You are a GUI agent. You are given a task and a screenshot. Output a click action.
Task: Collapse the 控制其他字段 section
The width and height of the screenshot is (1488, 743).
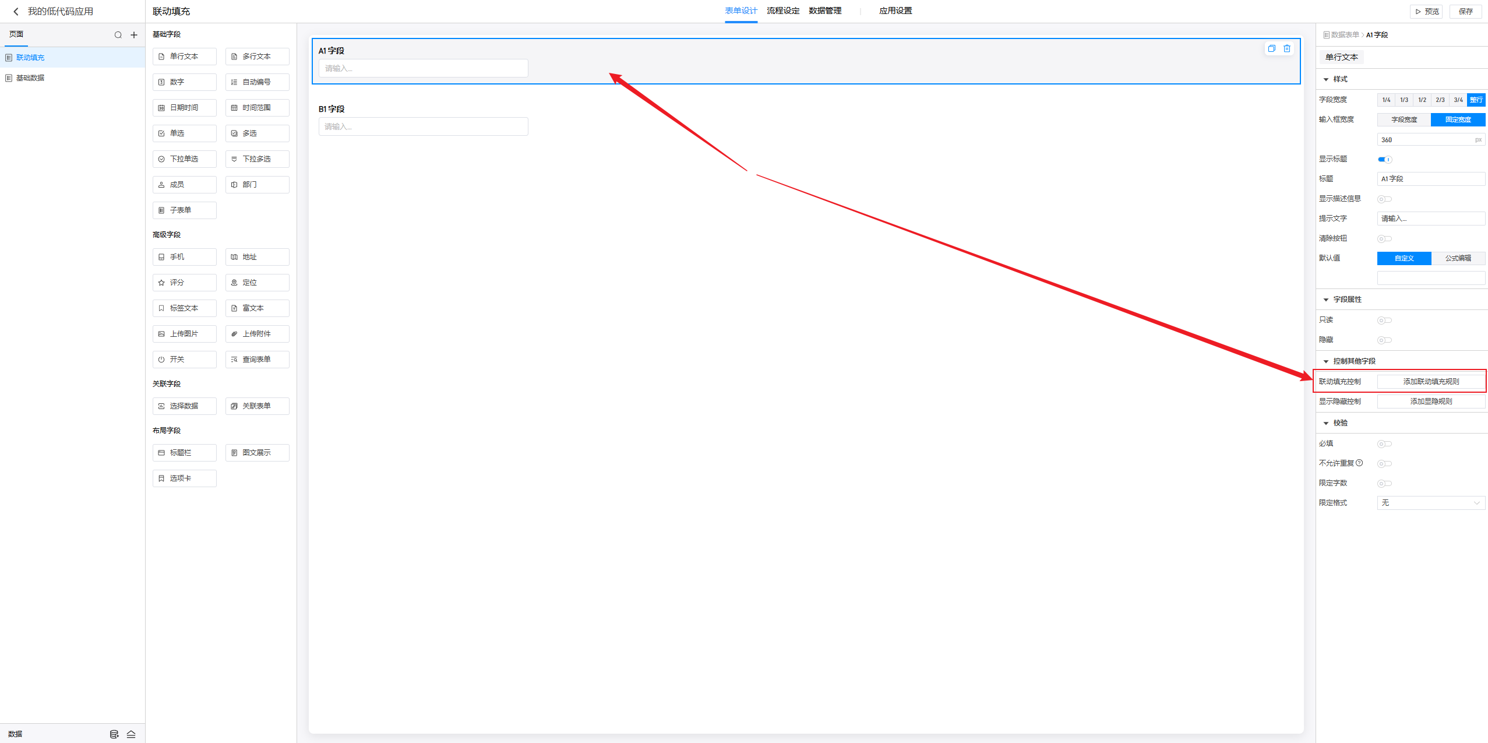1326,361
